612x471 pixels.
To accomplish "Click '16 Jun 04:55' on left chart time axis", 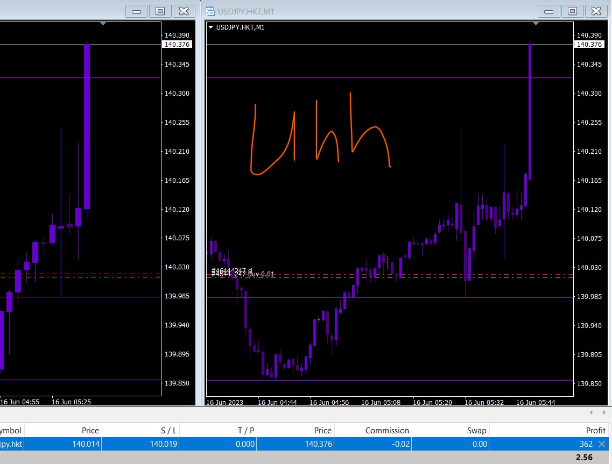I will tap(19, 402).
